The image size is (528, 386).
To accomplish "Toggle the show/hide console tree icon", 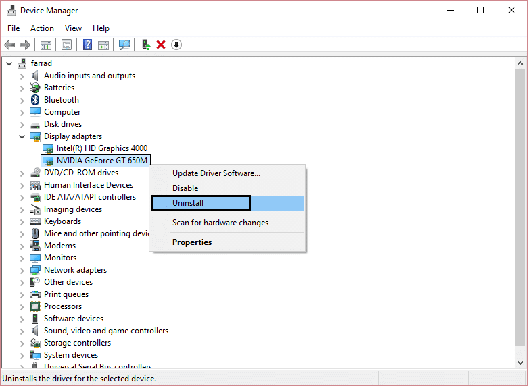I will point(46,45).
